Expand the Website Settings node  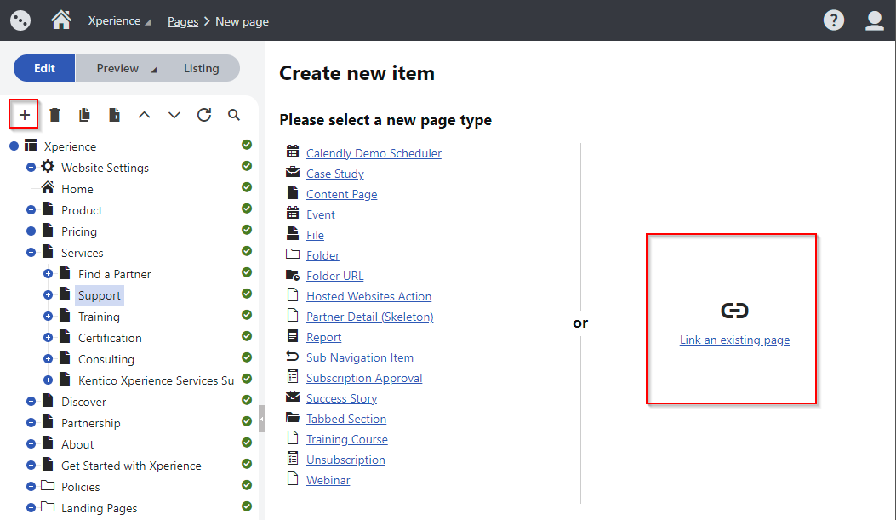pos(31,168)
